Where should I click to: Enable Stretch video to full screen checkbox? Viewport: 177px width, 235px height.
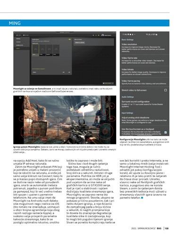165,90
